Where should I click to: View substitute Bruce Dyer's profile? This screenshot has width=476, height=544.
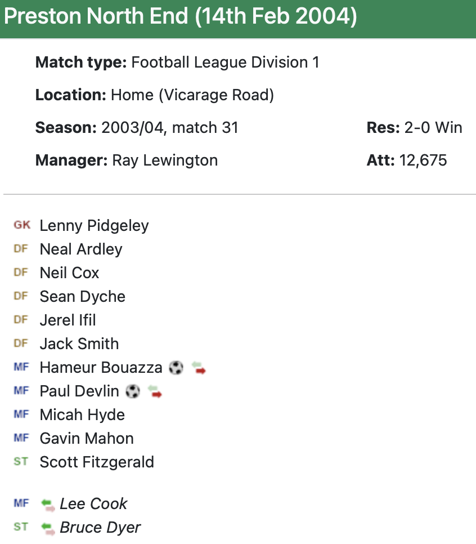point(100,528)
